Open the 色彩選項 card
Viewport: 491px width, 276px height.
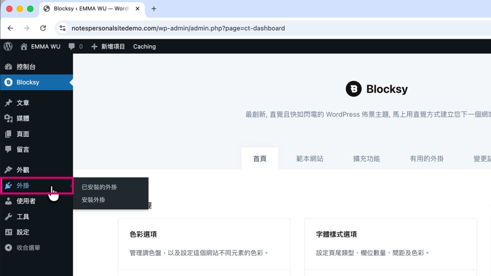coord(204,244)
